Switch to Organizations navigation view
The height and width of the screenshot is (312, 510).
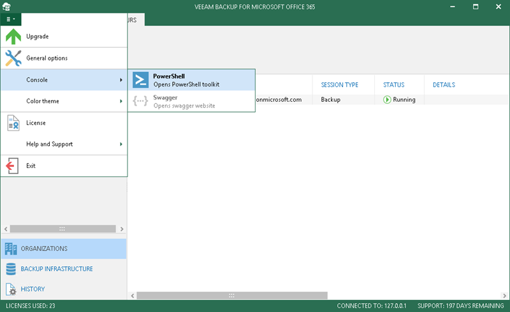(x=64, y=248)
